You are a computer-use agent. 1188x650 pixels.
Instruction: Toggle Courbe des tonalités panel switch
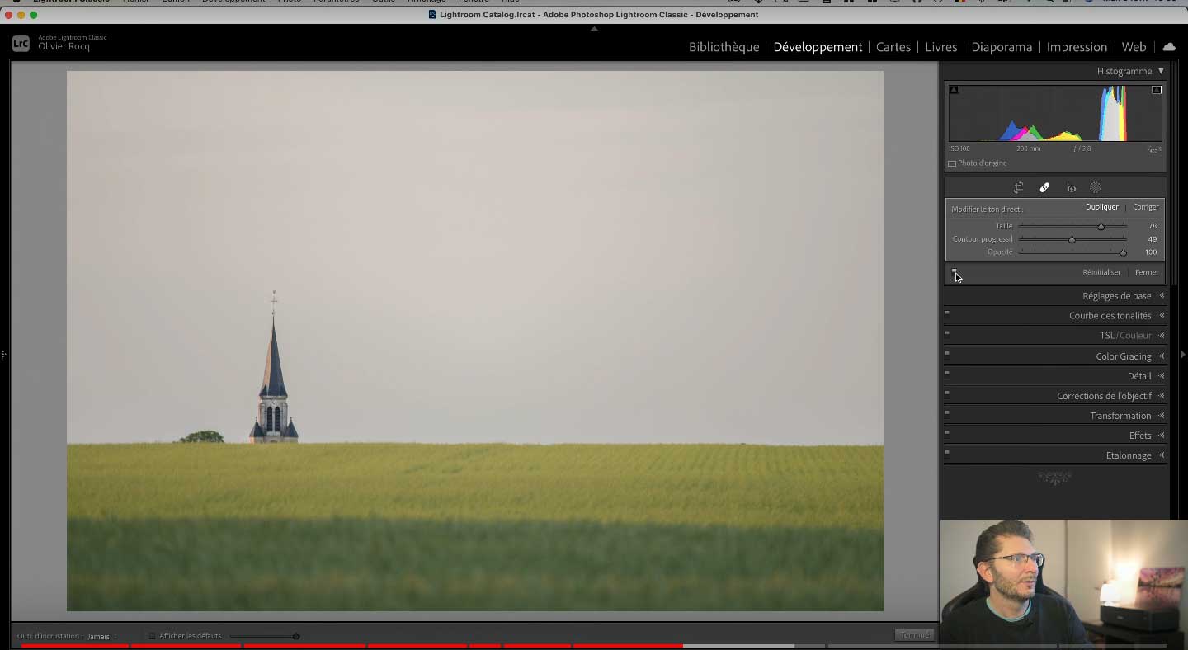(x=947, y=313)
